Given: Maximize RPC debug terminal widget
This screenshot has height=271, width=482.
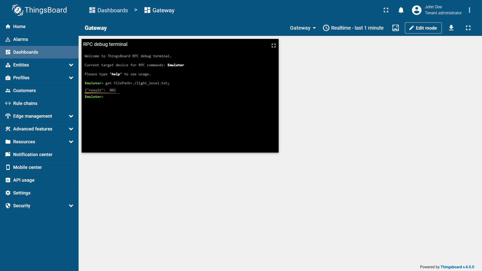Looking at the screenshot, I should (x=273, y=45).
